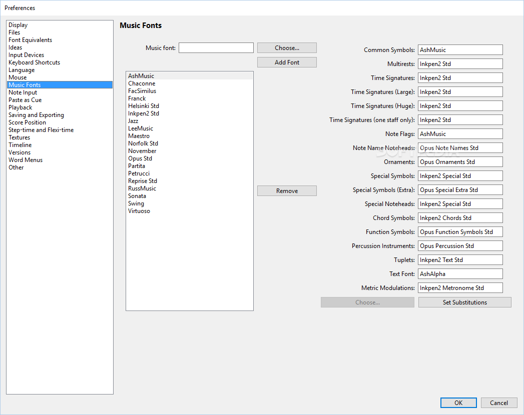The image size is (524, 415).
Task: Select Score Position category
Action: tap(60, 122)
